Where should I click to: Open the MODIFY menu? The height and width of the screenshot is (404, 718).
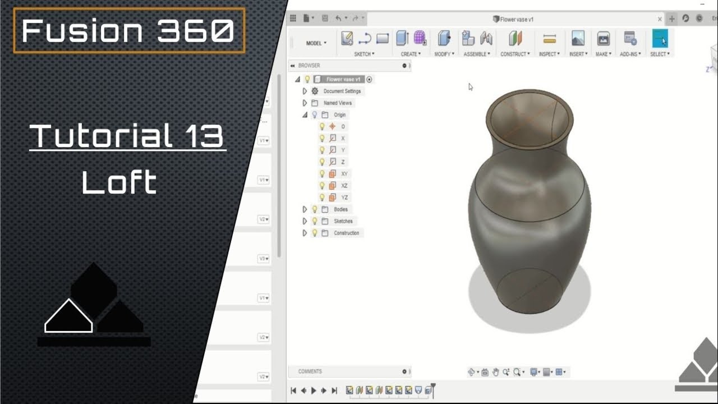click(x=444, y=54)
